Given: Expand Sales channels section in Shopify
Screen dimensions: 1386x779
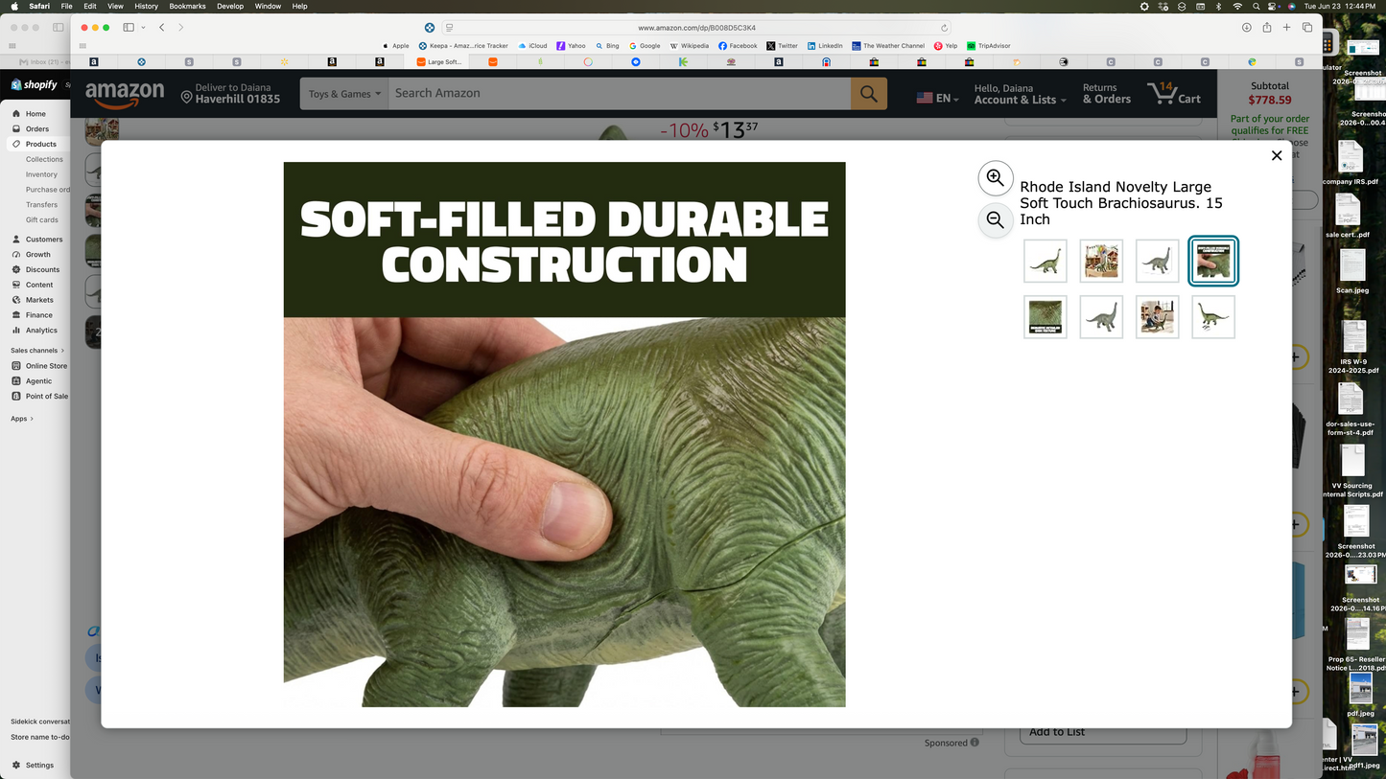Looking at the screenshot, I should (36, 351).
